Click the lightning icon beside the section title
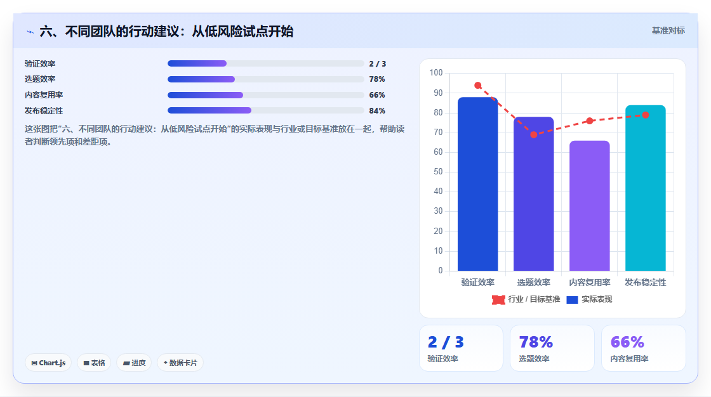This screenshot has width=711, height=397. coord(30,32)
